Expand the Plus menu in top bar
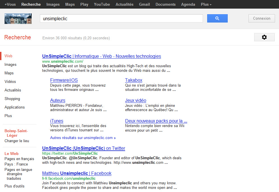This screenshot has width=279, height=192. [206, 5]
